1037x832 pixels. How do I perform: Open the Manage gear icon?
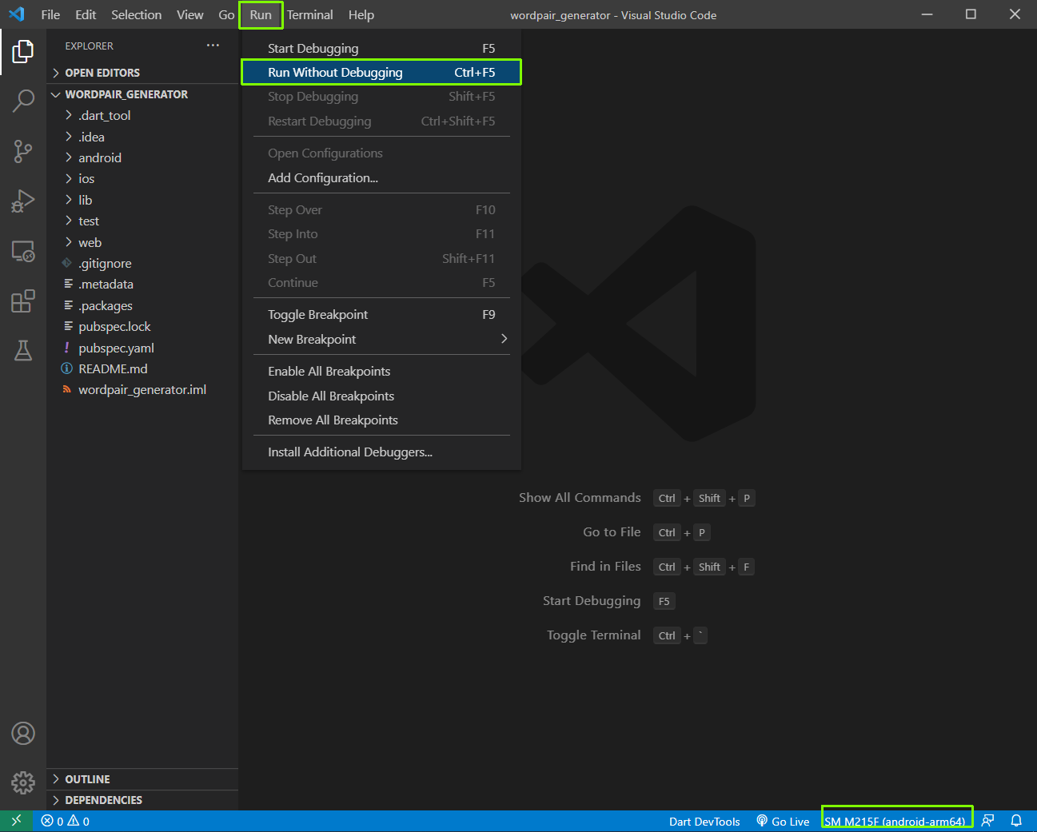(x=23, y=782)
